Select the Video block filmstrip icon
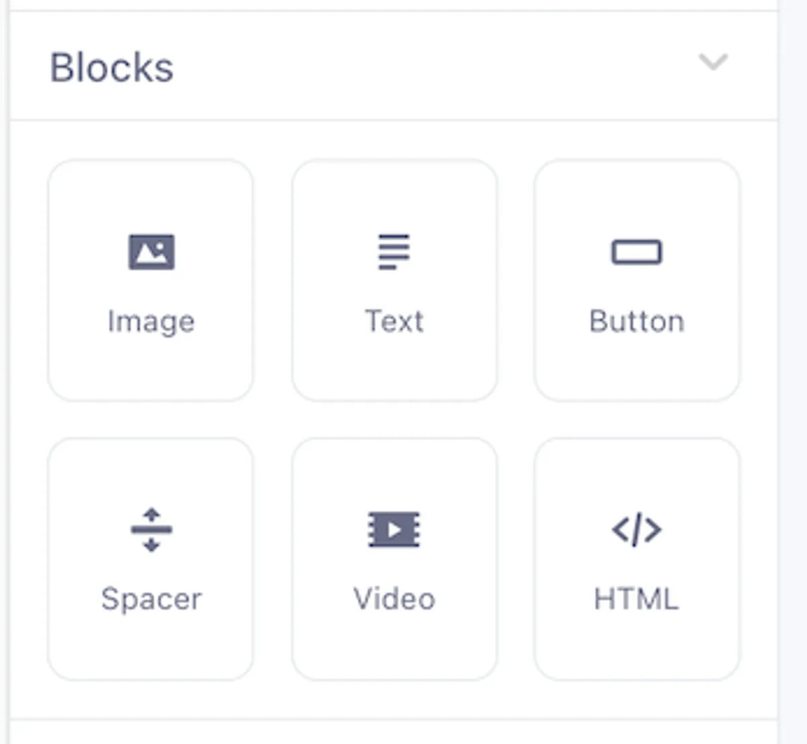 pos(394,530)
